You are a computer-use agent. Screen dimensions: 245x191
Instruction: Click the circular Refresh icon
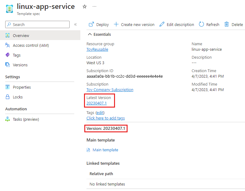(x=201, y=24)
